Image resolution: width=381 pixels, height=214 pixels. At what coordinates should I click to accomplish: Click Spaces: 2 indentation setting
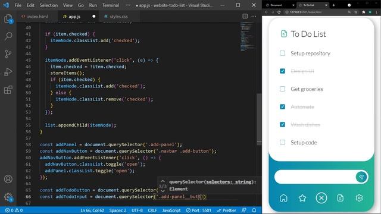(x=118, y=210)
